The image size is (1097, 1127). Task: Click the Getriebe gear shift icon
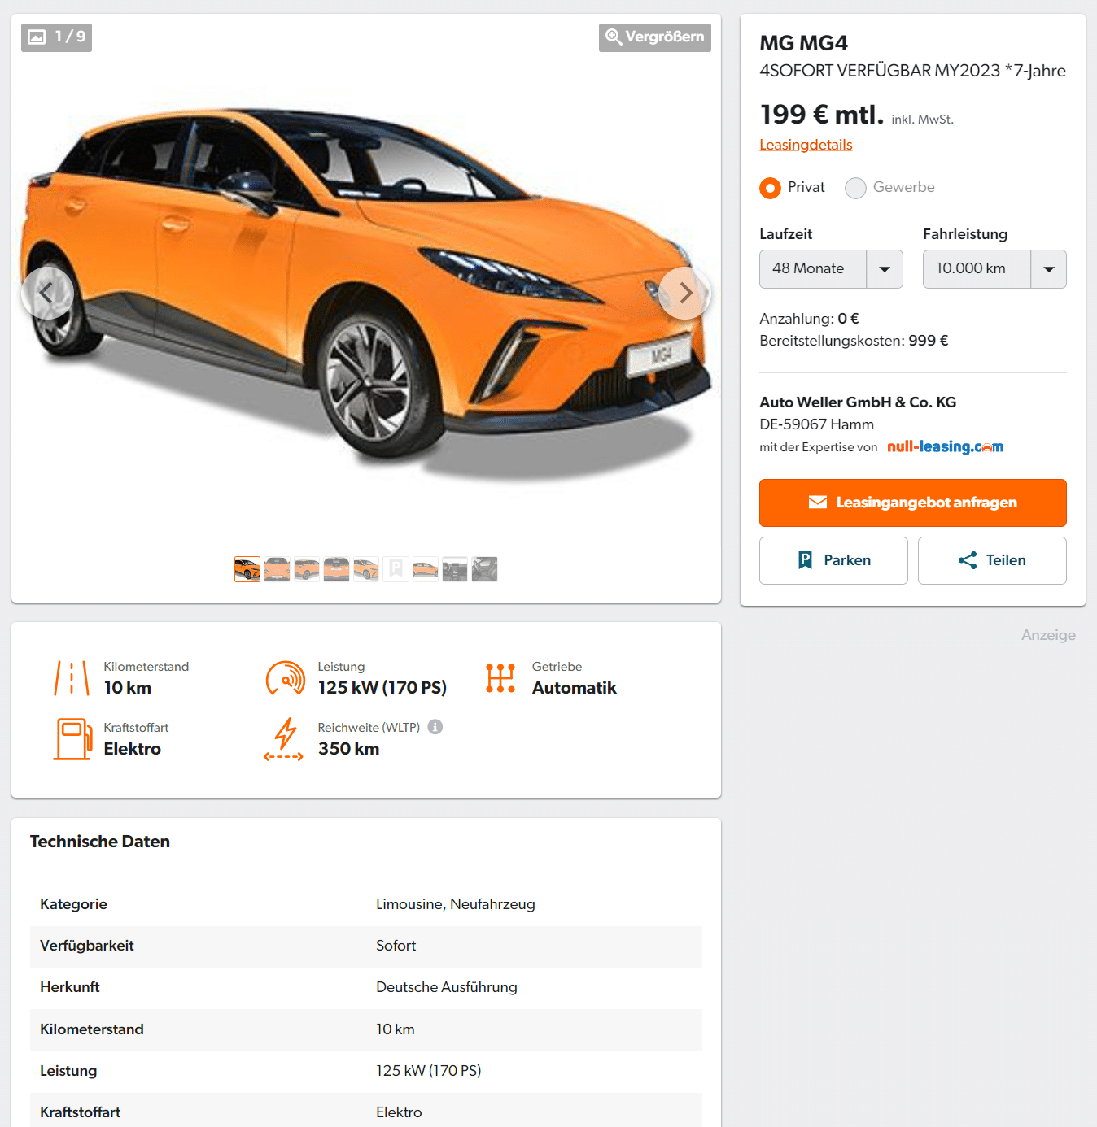click(500, 678)
